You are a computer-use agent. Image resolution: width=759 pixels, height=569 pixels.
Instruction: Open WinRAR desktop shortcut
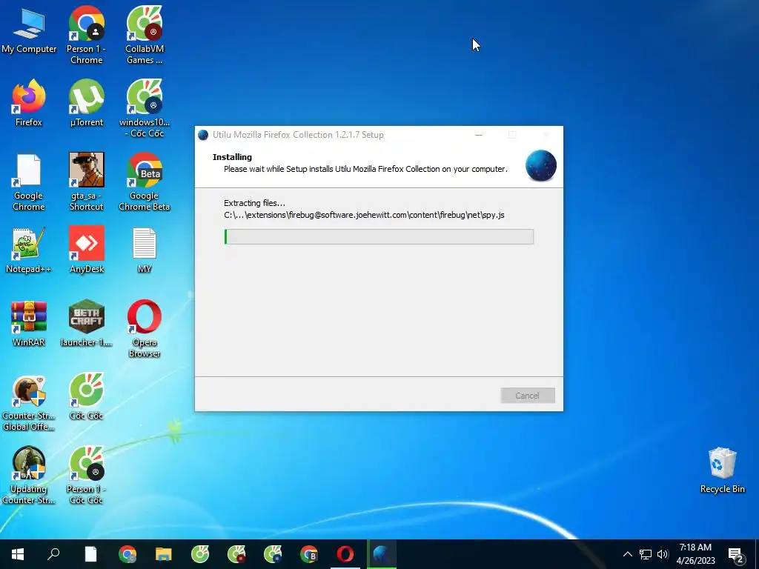[29, 323]
